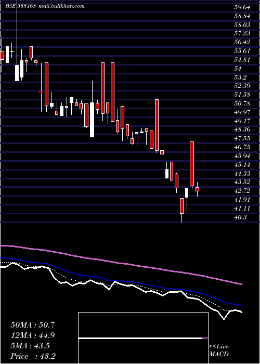Click the 54 price axis label
This screenshot has width=260, height=364.
238,69
